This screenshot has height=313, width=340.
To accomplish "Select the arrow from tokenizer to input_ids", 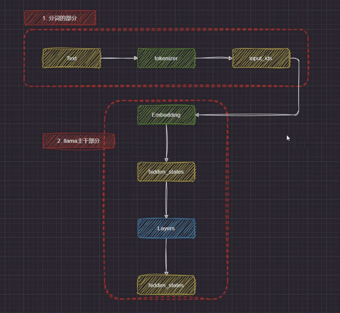I will (x=213, y=58).
